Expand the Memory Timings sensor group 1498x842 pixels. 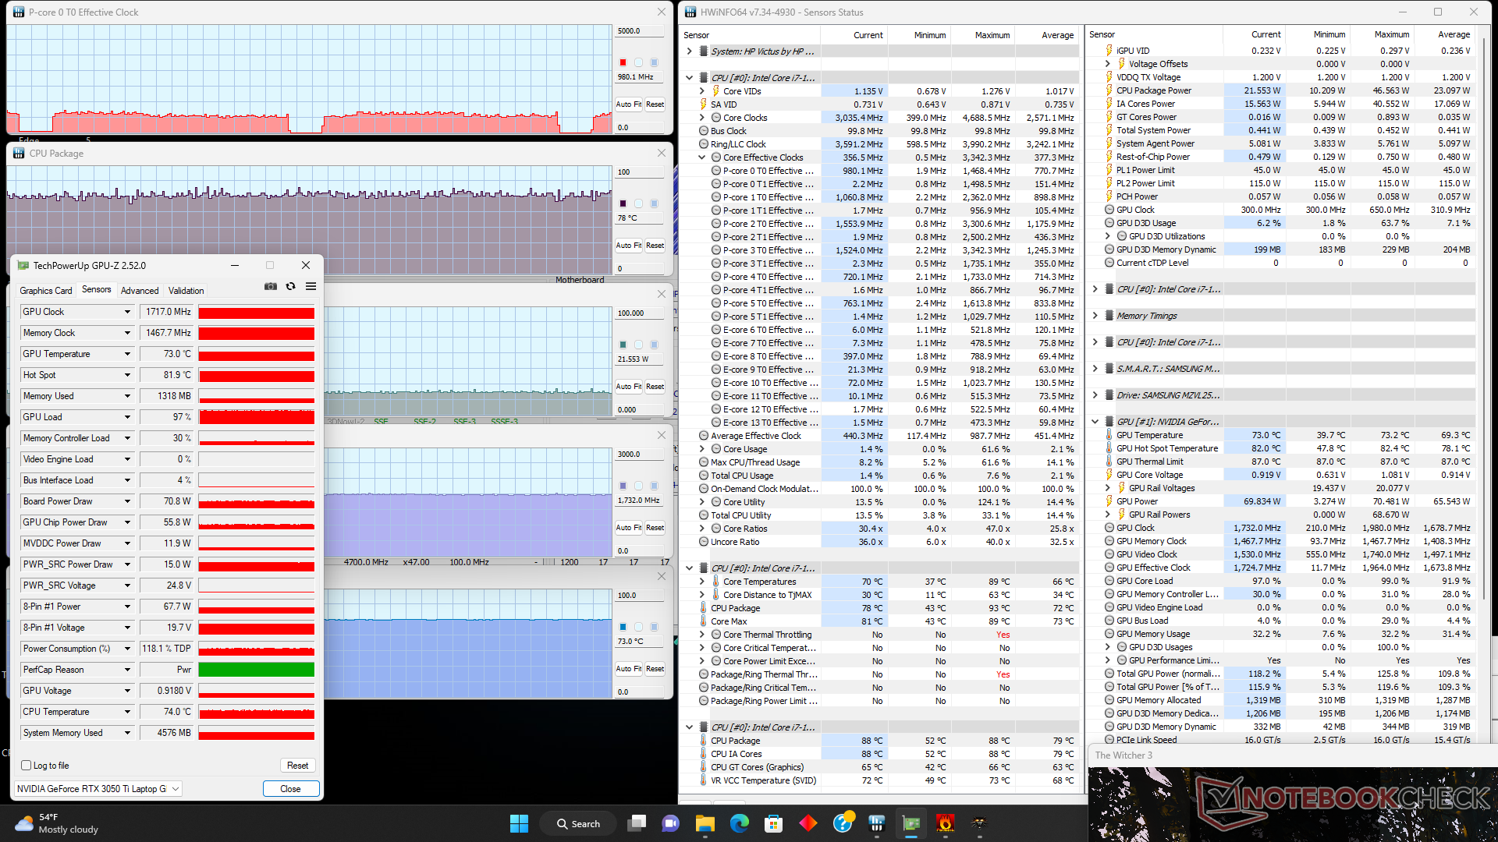(x=1095, y=316)
